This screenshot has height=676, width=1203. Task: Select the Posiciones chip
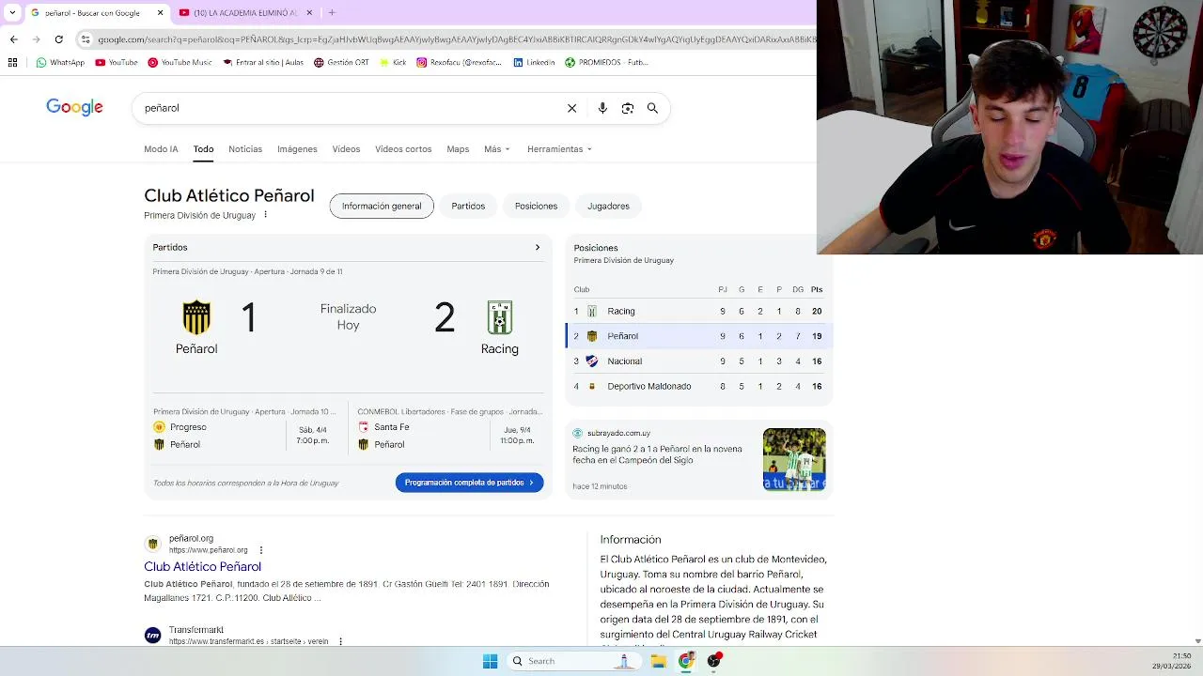coord(536,206)
